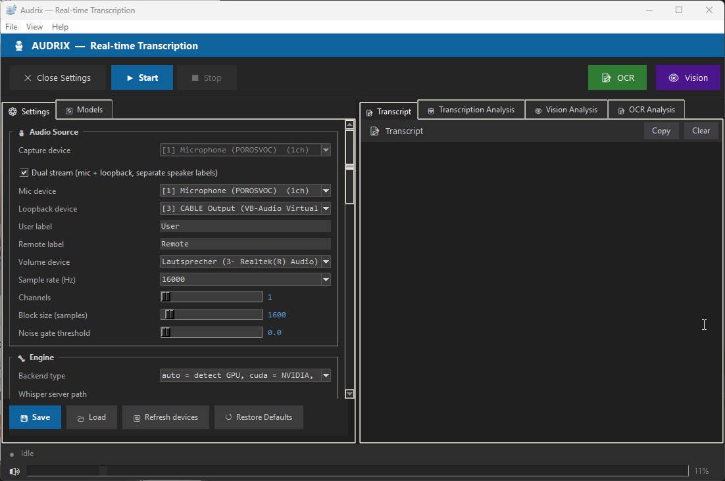The image size is (725, 481).
Task: Open the Vision tool
Action: (688, 78)
